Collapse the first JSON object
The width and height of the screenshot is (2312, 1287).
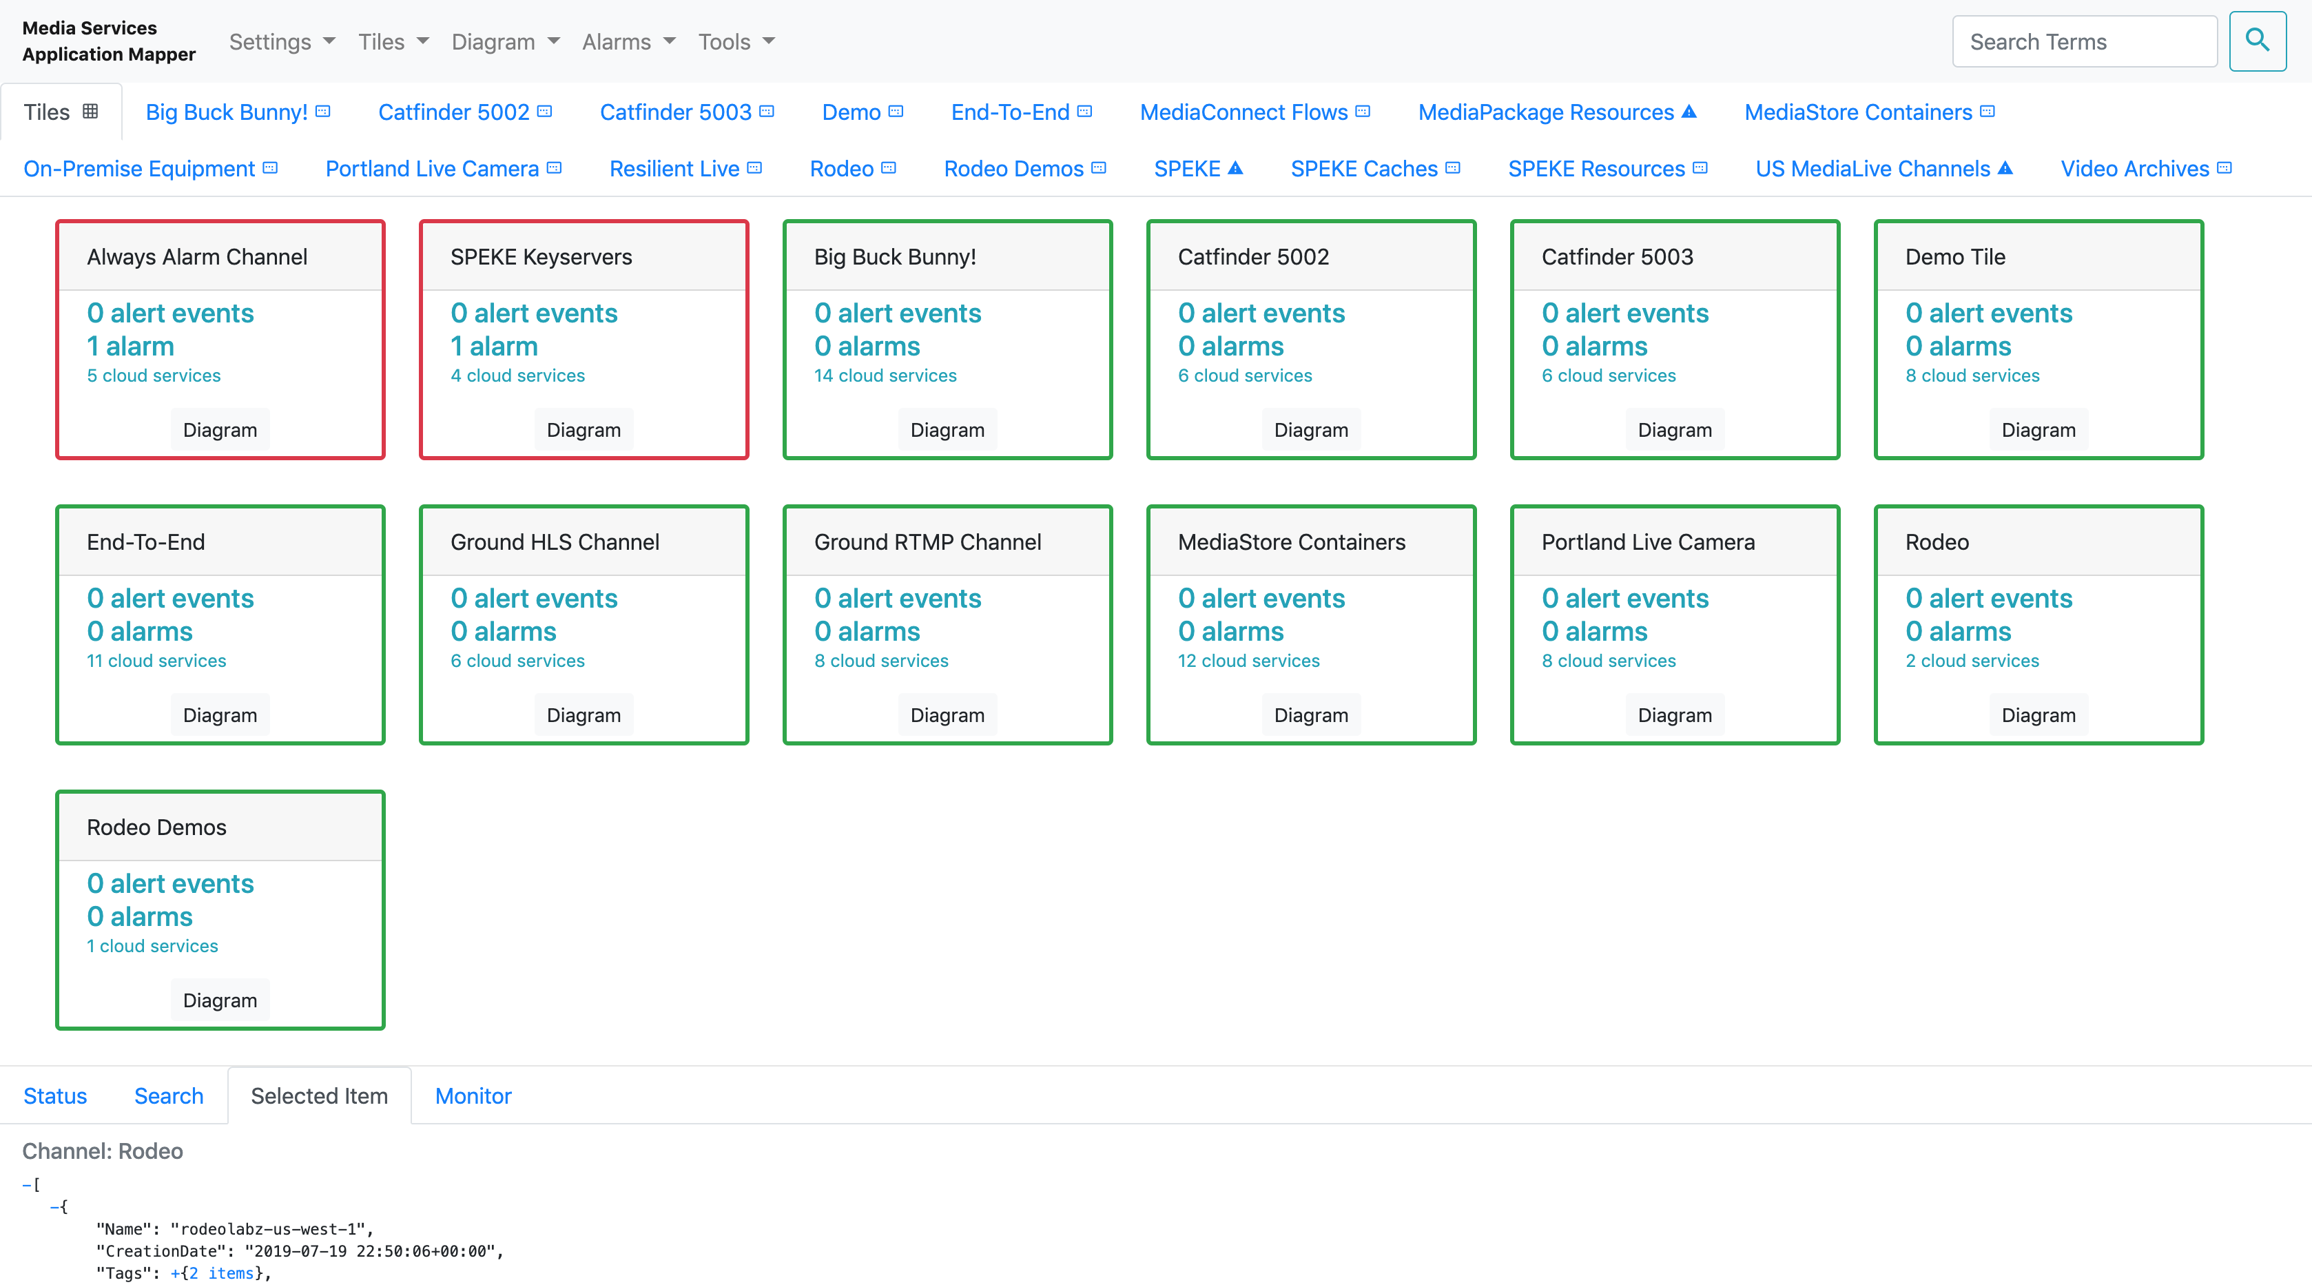[54, 1207]
